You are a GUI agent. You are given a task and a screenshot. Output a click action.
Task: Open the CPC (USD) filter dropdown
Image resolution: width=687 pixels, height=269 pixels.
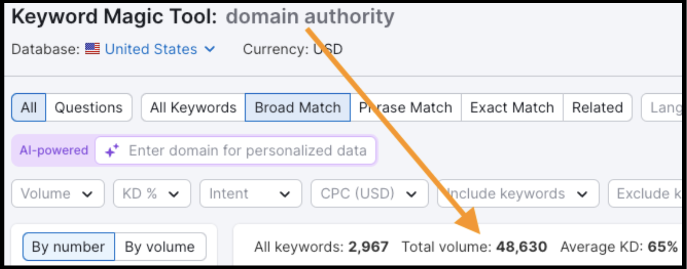point(369,194)
